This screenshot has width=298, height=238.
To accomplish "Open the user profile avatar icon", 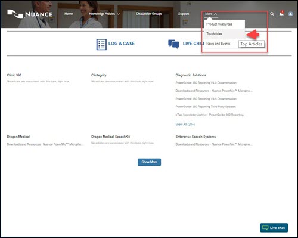I will tap(290, 14).
